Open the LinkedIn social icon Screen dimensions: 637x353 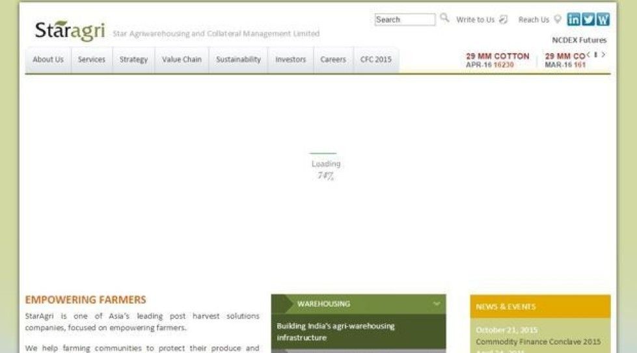point(573,20)
